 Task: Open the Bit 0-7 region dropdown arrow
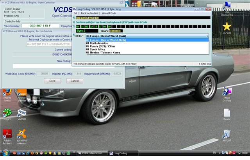coord(207,36)
